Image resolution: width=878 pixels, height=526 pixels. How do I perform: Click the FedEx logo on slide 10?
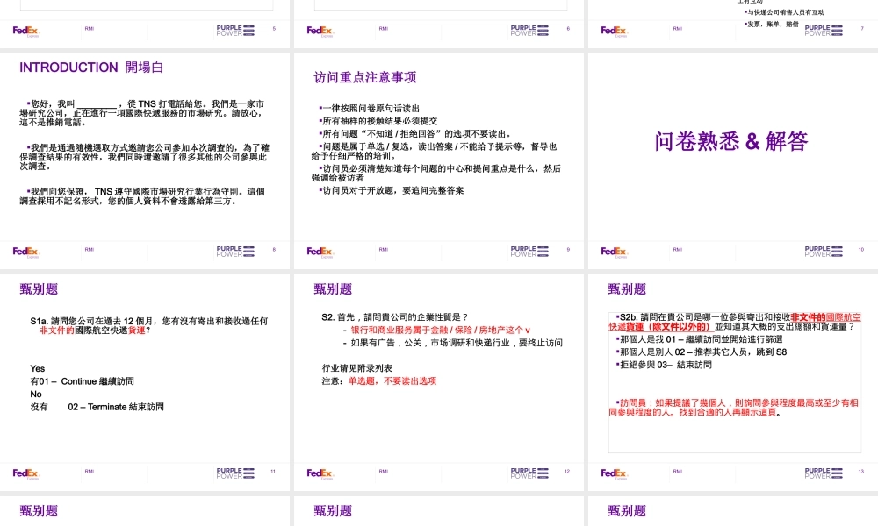pyautogui.click(x=614, y=252)
